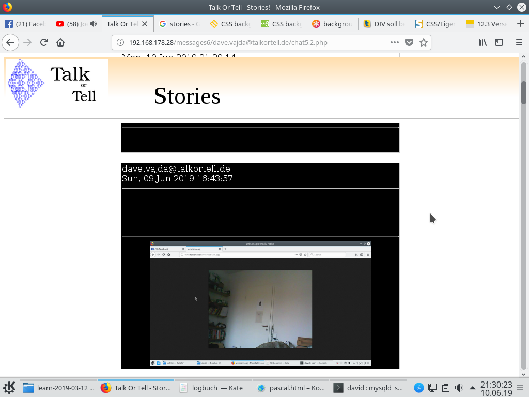Expand the hidden system tray icons
529x397 pixels.
(x=472, y=388)
